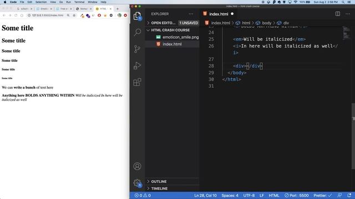Click the browser address bar URL

pyautogui.click(x=48, y=15)
